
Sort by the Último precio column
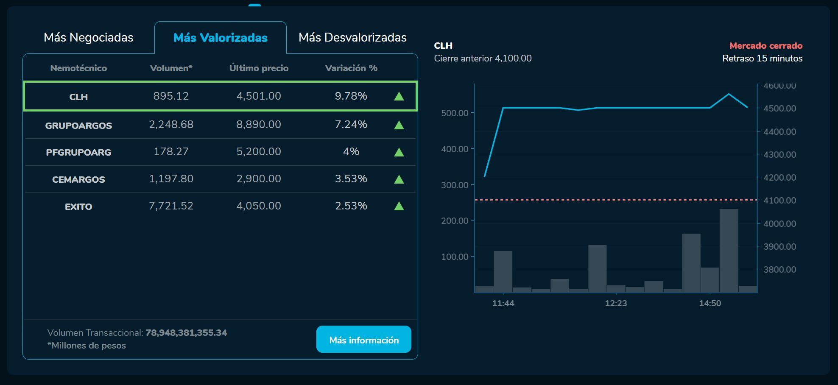tap(258, 68)
